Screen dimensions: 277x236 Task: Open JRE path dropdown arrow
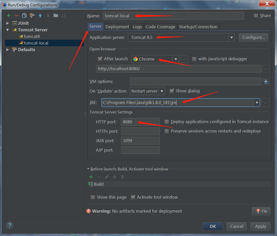(257, 103)
